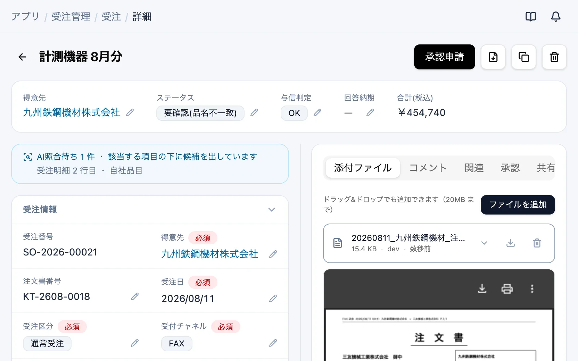The image size is (578, 361).
Task: Edit the 注文書番号 KT-2608-0018
Action: [x=135, y=296]
